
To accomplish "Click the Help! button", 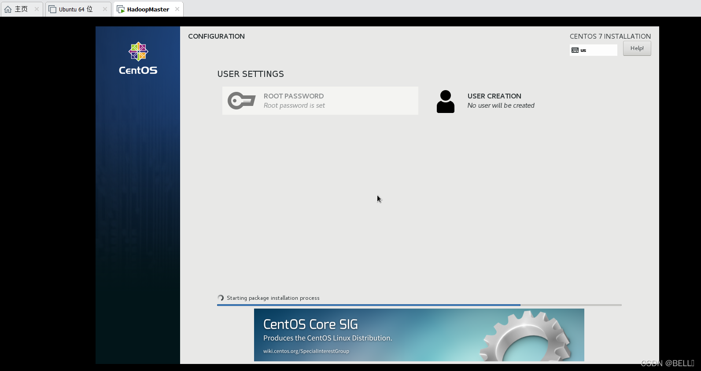I will click(x=637, y=48).
